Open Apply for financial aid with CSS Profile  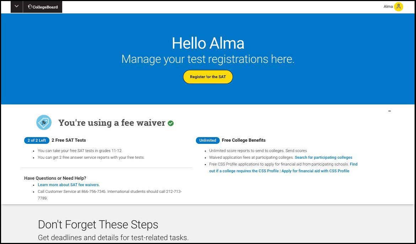tap(315, 171)
